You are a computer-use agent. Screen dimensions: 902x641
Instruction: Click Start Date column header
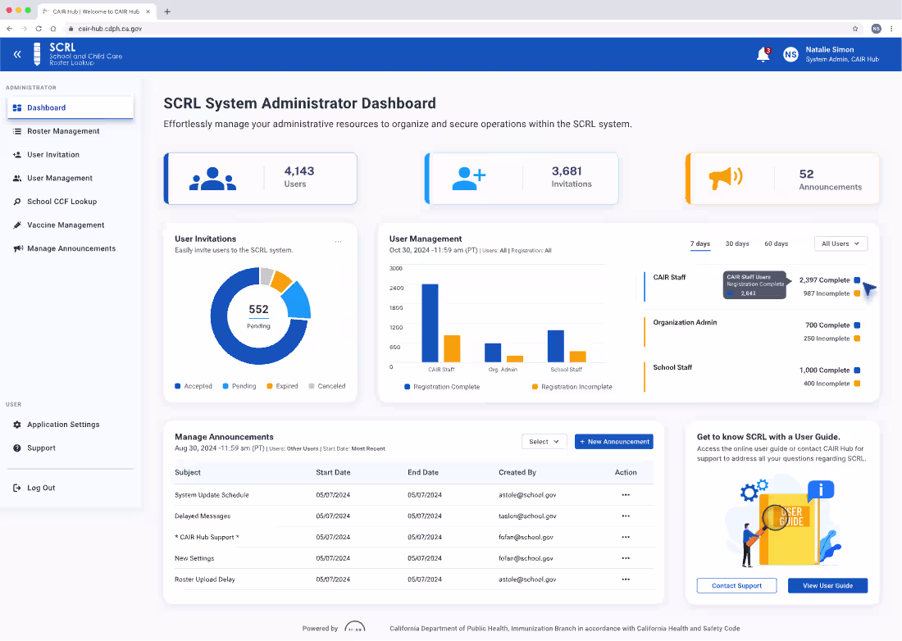tap(333, 473)
